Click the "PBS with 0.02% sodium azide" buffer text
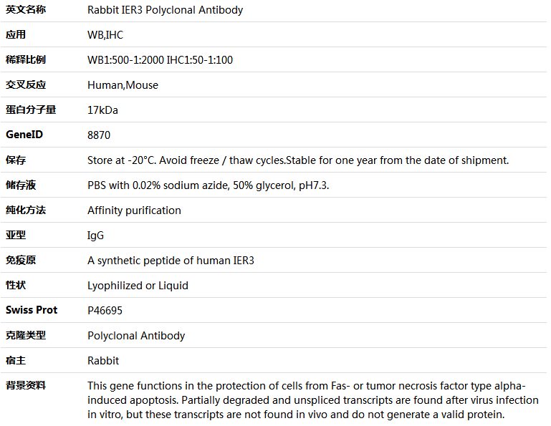 pos(208,185)
